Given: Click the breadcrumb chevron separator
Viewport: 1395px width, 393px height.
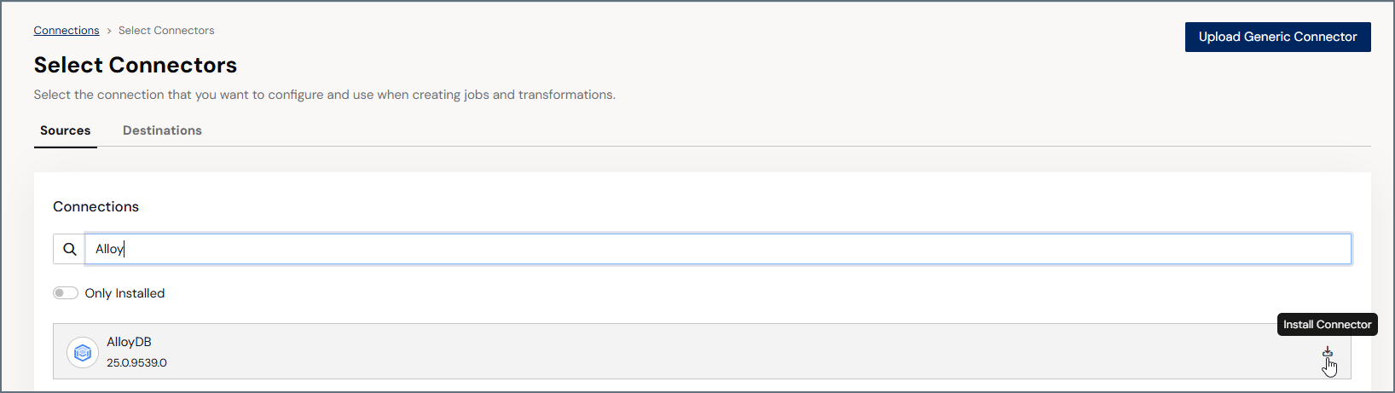Looking at the screenshot, I should (x=109, y=31).
